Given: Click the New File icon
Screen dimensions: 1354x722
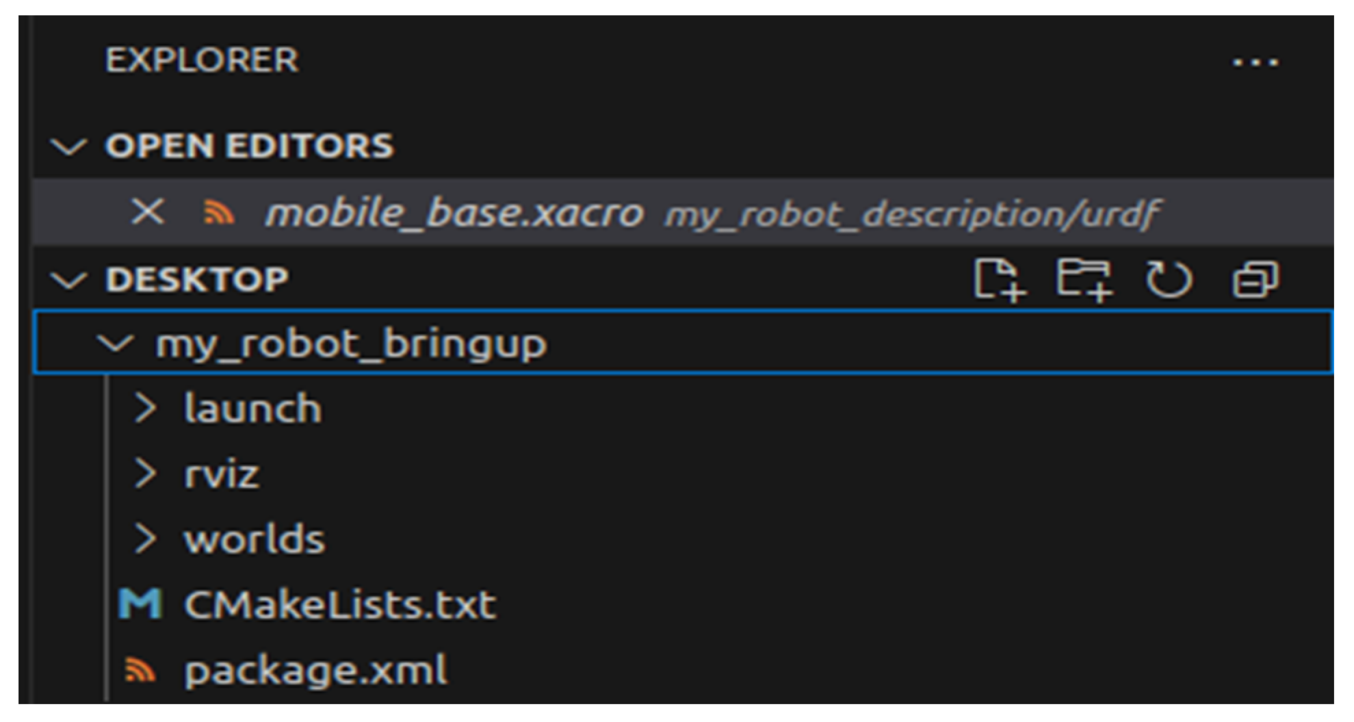Looking at the screenshot, I should pos(998,279).
